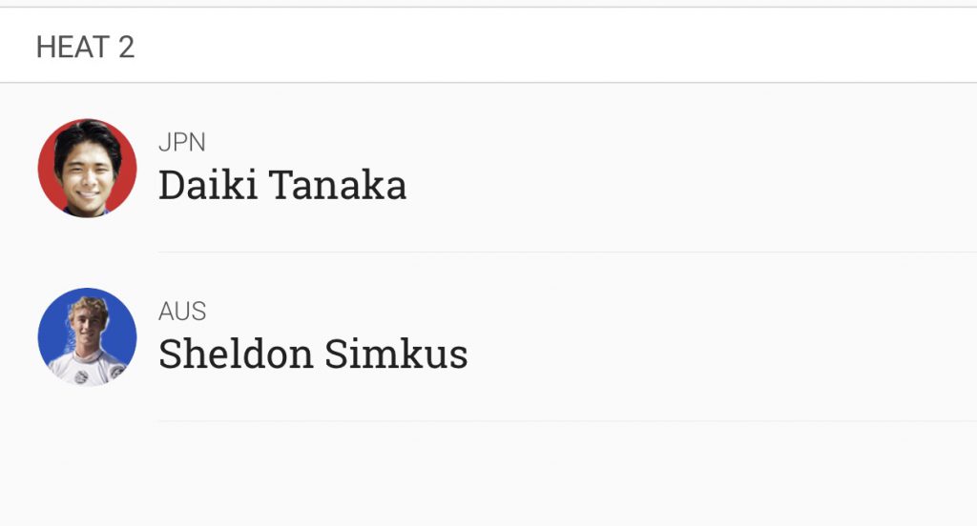Click the JPN country label

181,143
